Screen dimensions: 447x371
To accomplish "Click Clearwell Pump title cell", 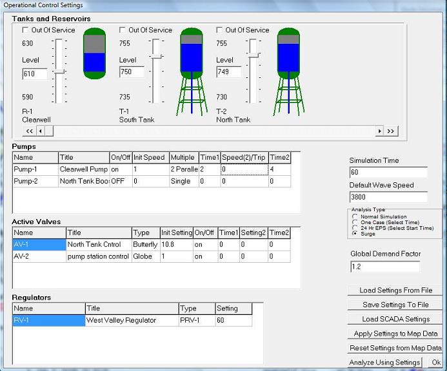I will click(x=84, y=169).
